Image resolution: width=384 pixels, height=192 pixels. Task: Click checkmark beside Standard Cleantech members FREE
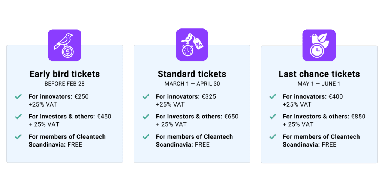point(146,137)
